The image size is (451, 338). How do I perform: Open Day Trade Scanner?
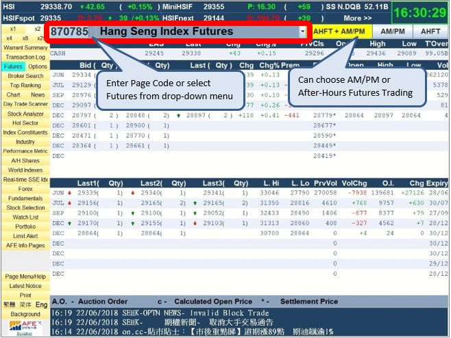pyautogui.click(x=25, y=104)
